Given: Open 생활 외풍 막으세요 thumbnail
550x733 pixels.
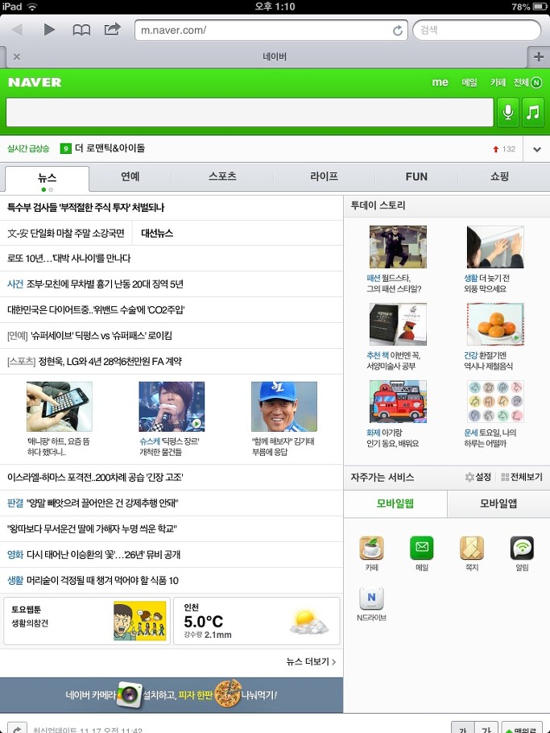Looking at the screenshot, I should click(x=495, y=246).
